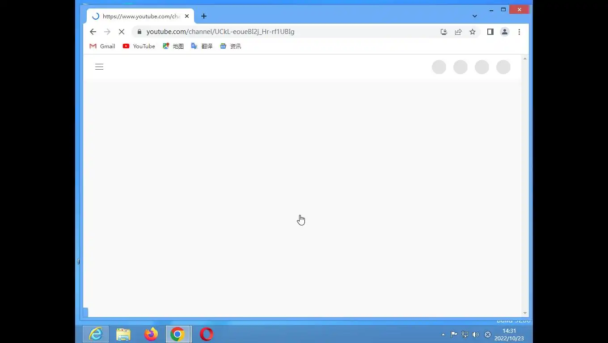The width and height of the screenshot is (608, 343).
Task: Open the Chrome profile avatar
Action: (x=505, y=32)
